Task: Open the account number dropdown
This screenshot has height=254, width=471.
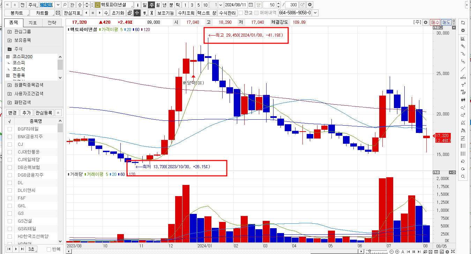Action: click(315, 13)
